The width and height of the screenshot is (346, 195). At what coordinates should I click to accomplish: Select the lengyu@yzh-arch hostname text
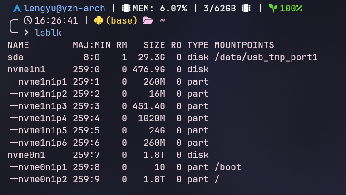pos(64,8)
